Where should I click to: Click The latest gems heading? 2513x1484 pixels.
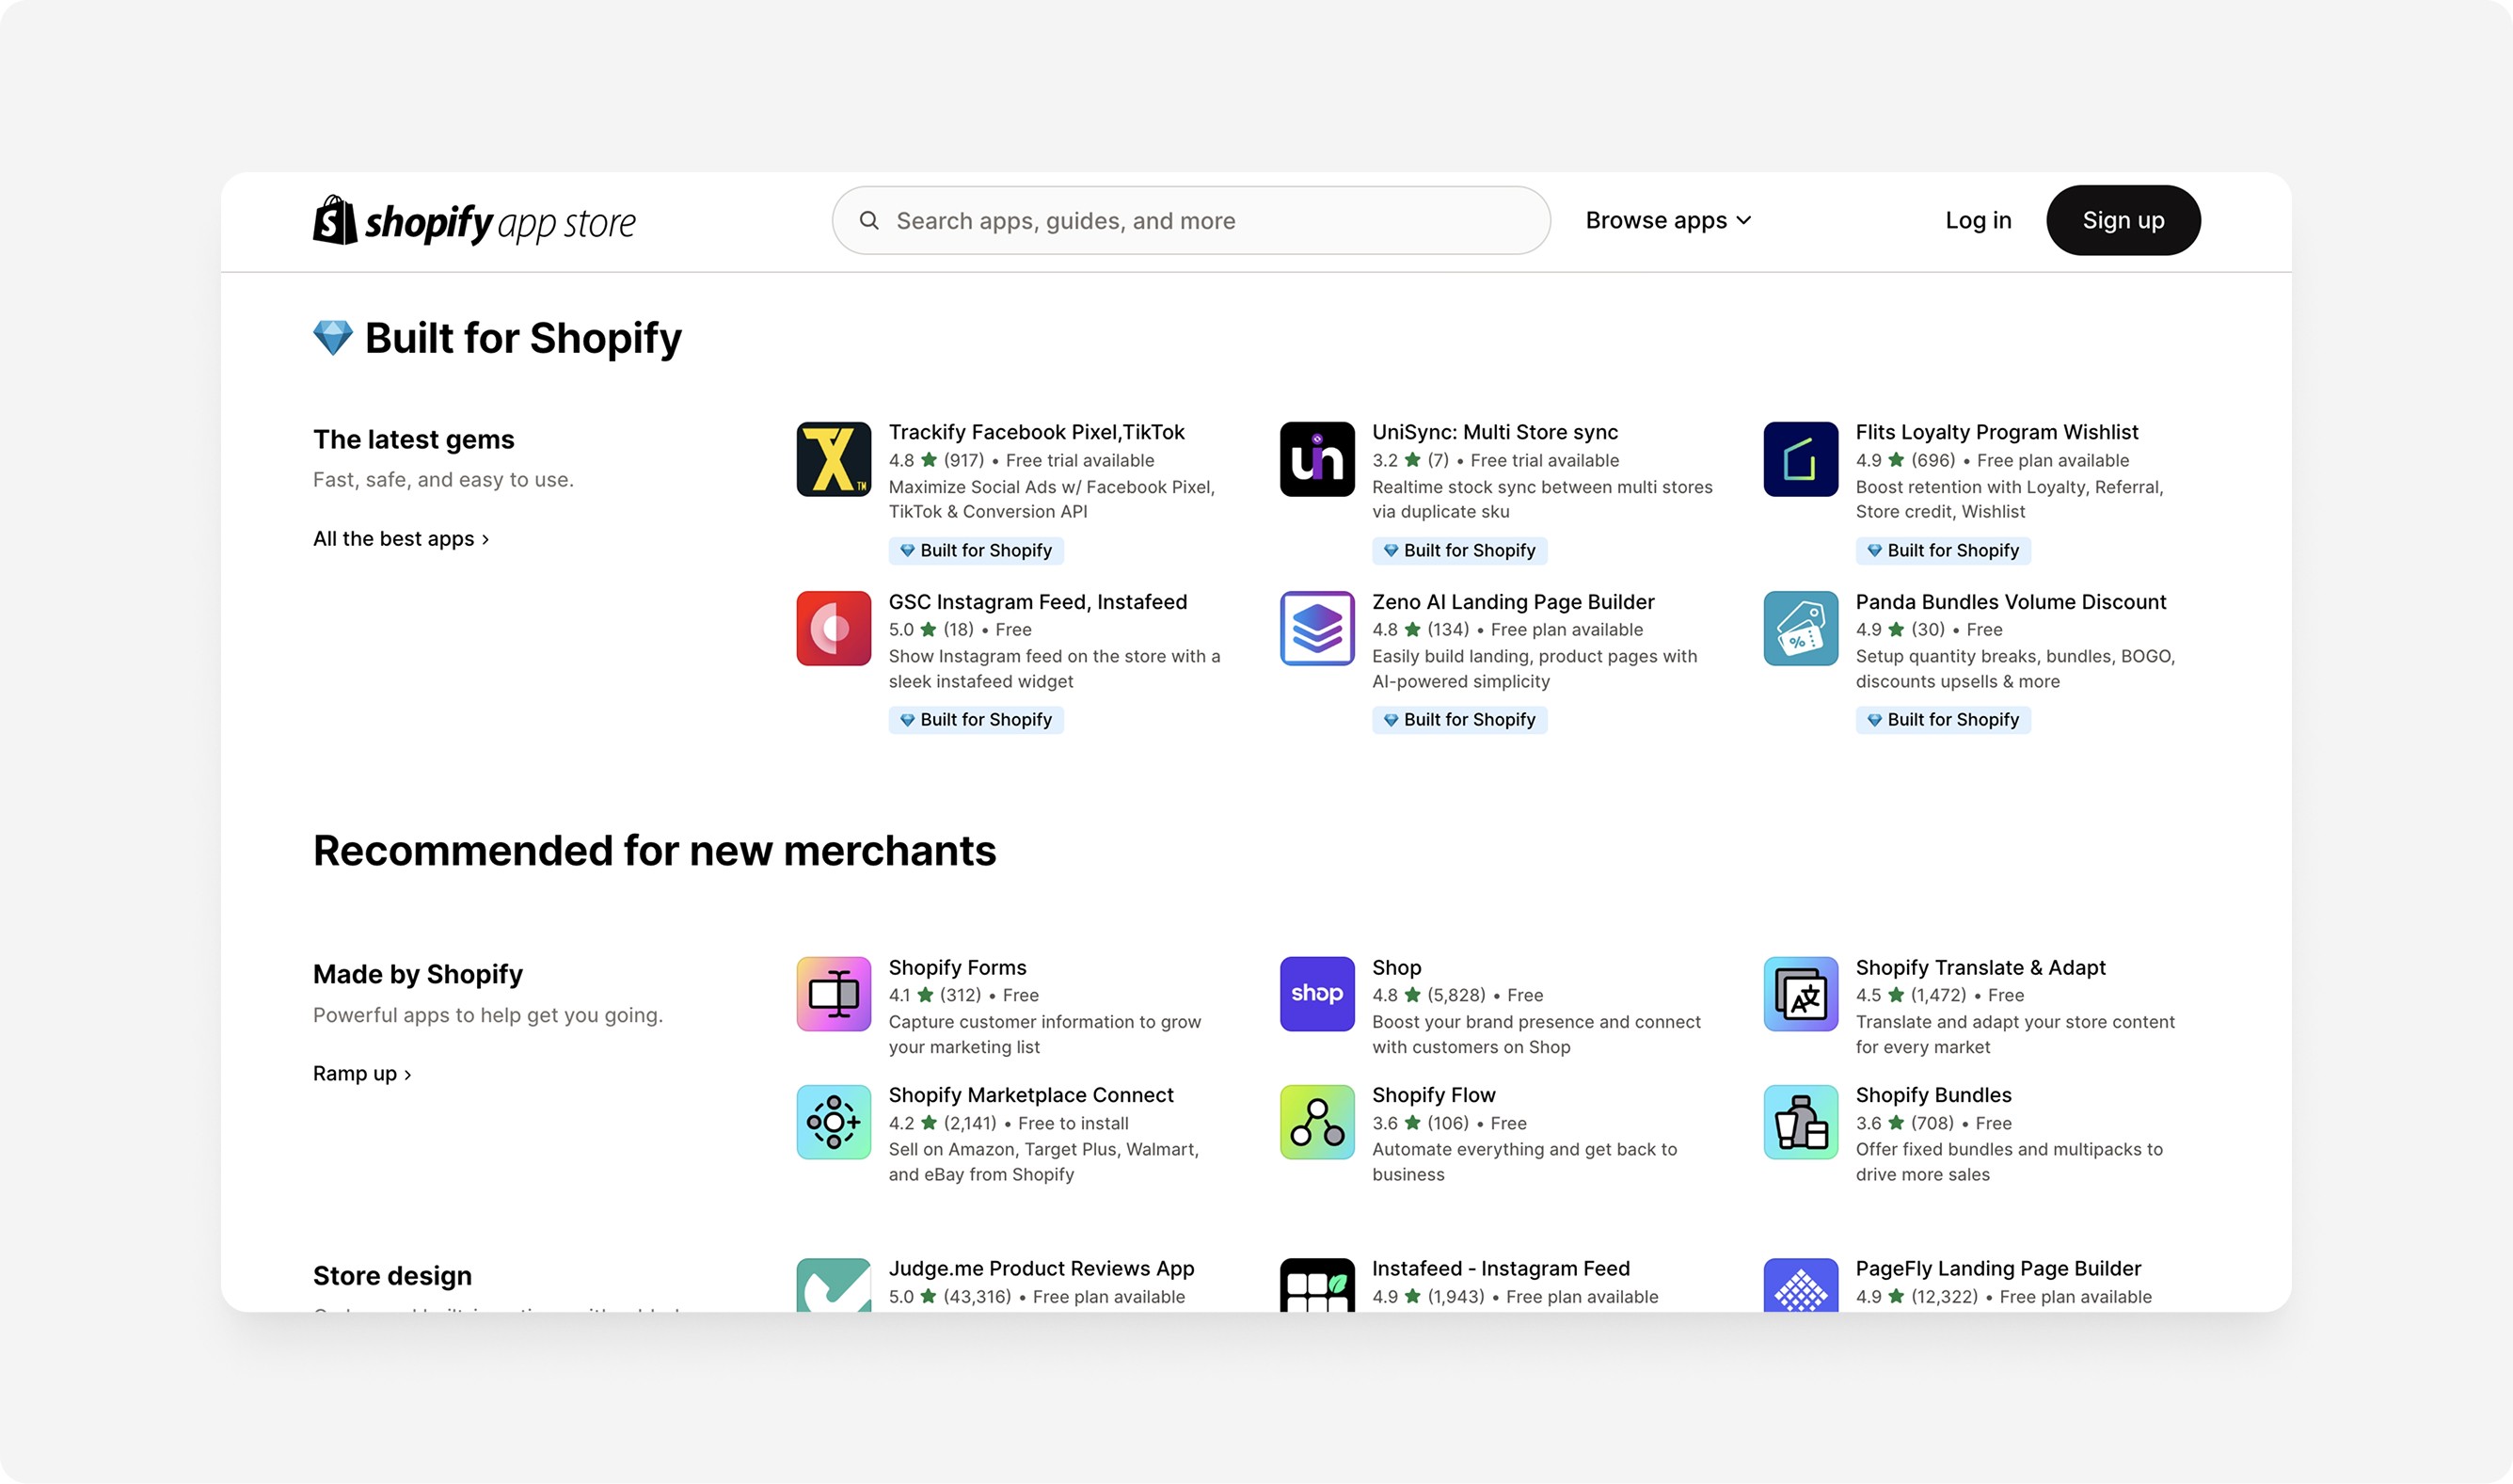pos(413,439)
